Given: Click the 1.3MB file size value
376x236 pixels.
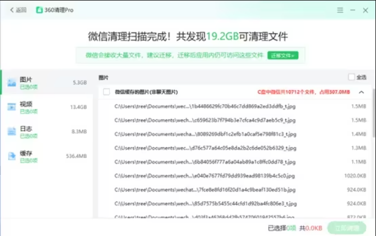Looking at the screenshot, I should point(359,148).
